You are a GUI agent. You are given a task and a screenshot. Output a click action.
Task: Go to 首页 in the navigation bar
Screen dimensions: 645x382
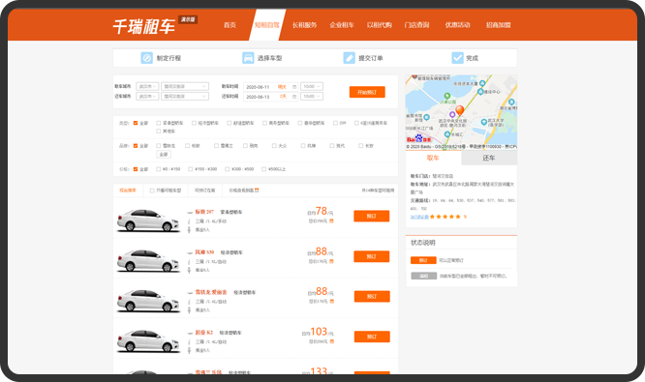tap(230, 25)
